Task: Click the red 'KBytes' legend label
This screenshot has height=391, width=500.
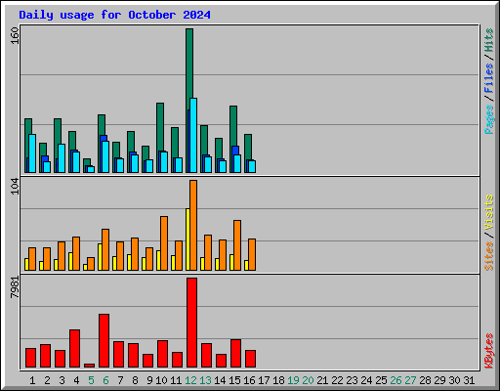Action: (x=489, y=351)
